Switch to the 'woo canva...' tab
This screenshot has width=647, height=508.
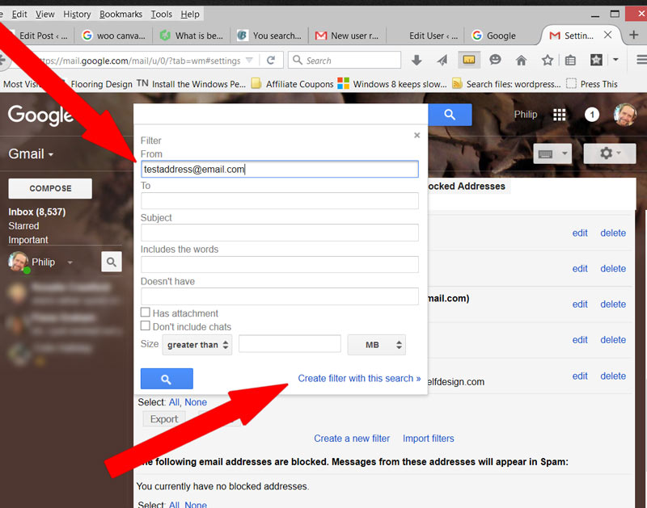point(113,36)
